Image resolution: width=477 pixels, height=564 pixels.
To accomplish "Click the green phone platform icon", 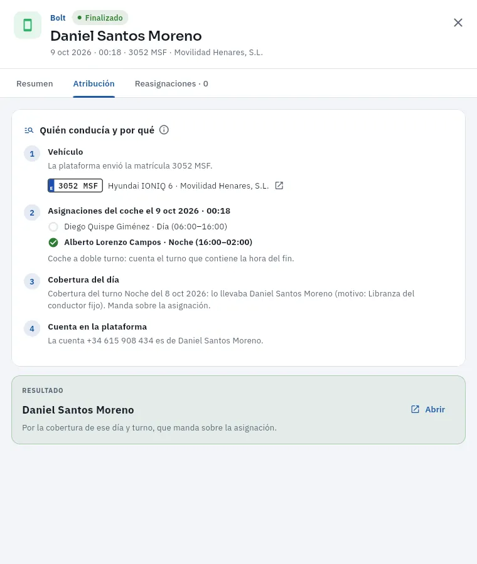I will 28,25.
